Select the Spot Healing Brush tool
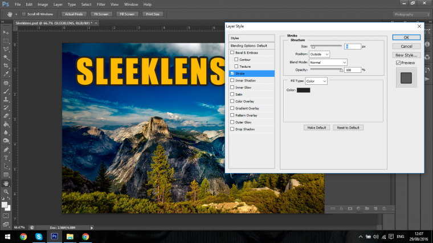 click(x=6, y=83)
